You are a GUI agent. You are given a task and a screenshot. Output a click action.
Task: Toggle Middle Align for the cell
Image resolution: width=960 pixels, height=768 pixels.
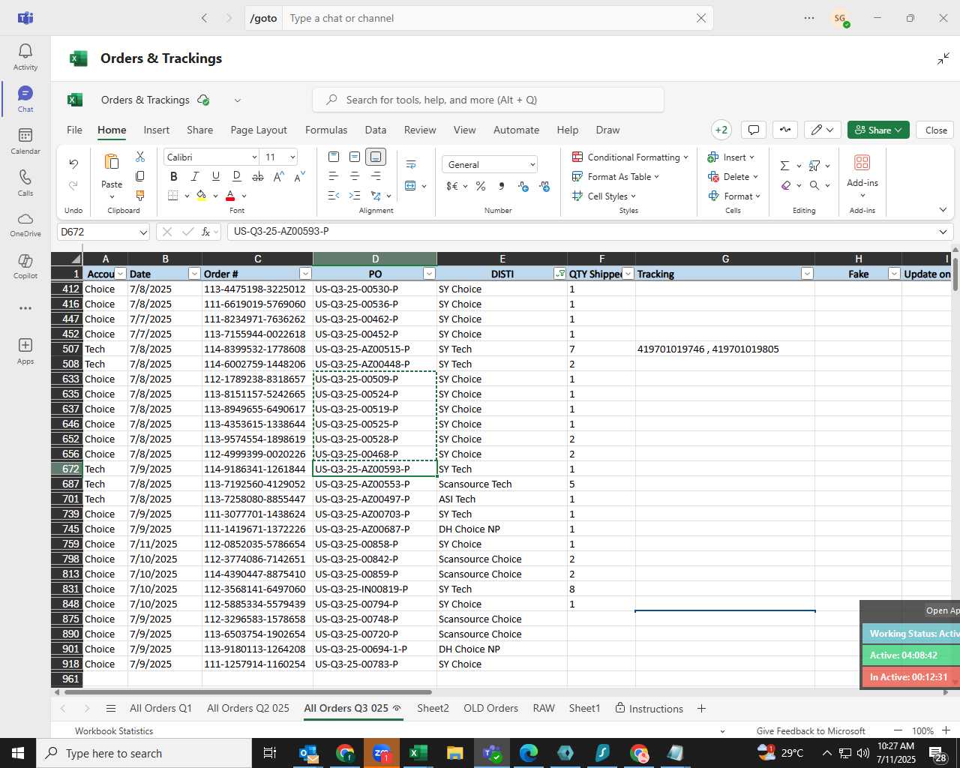355,157
